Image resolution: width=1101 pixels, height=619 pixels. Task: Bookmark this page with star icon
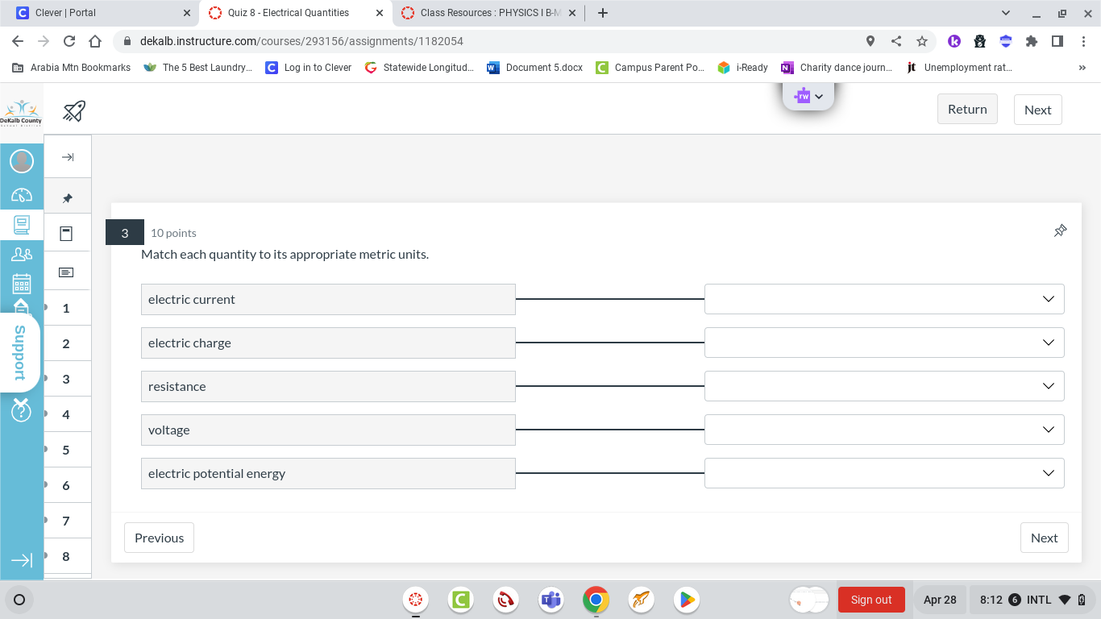922,41
